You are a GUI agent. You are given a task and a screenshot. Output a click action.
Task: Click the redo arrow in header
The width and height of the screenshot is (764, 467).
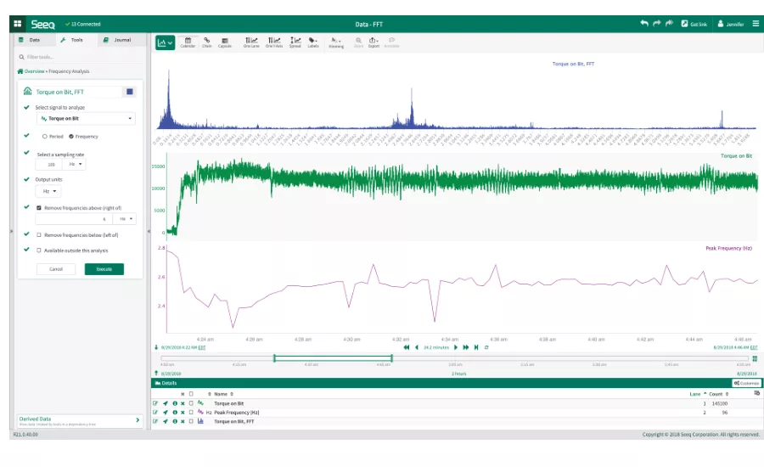(x=657, y=24)
